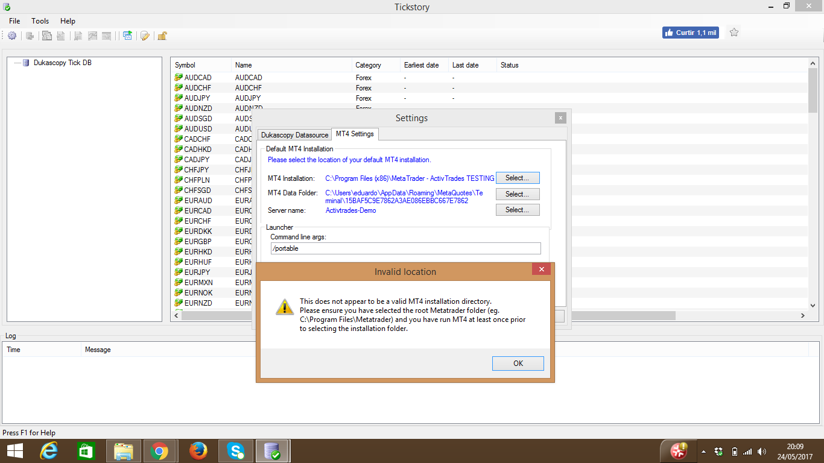The image size is (824, 463).
Task: Open Internet Explorer from the taskbar
Action: pyautogui.click(x=49, y=451)
